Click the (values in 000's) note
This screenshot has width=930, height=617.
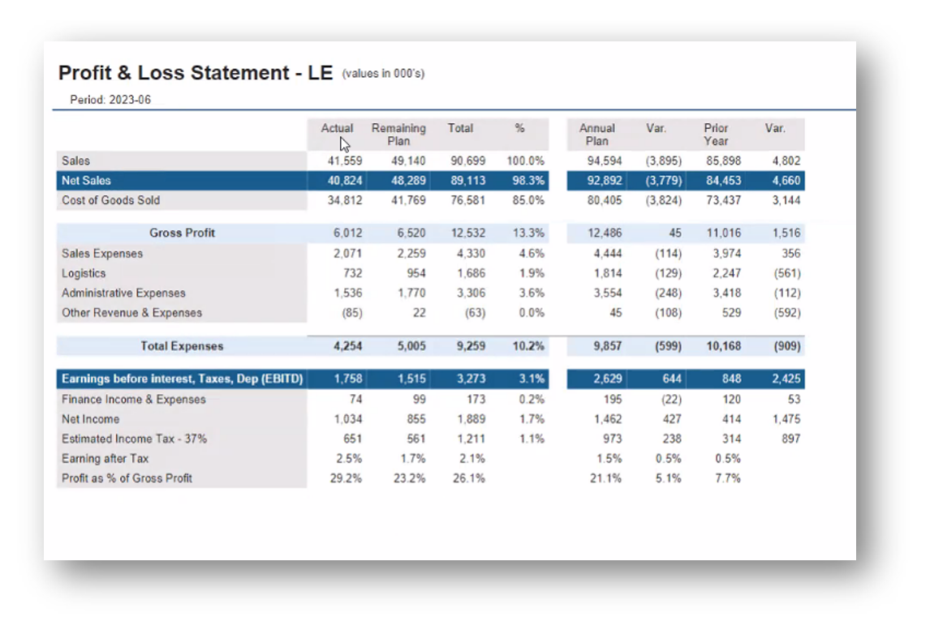[x=383, y=74]
